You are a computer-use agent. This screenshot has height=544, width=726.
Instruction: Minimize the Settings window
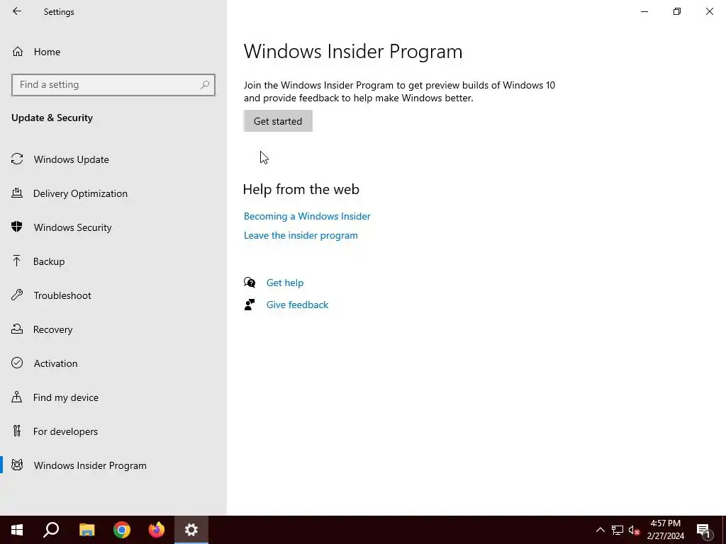click(x=644, y=11)
